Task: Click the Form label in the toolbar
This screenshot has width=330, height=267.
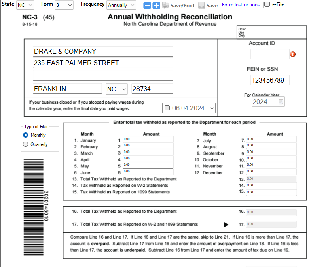Action: pos(47,4)
